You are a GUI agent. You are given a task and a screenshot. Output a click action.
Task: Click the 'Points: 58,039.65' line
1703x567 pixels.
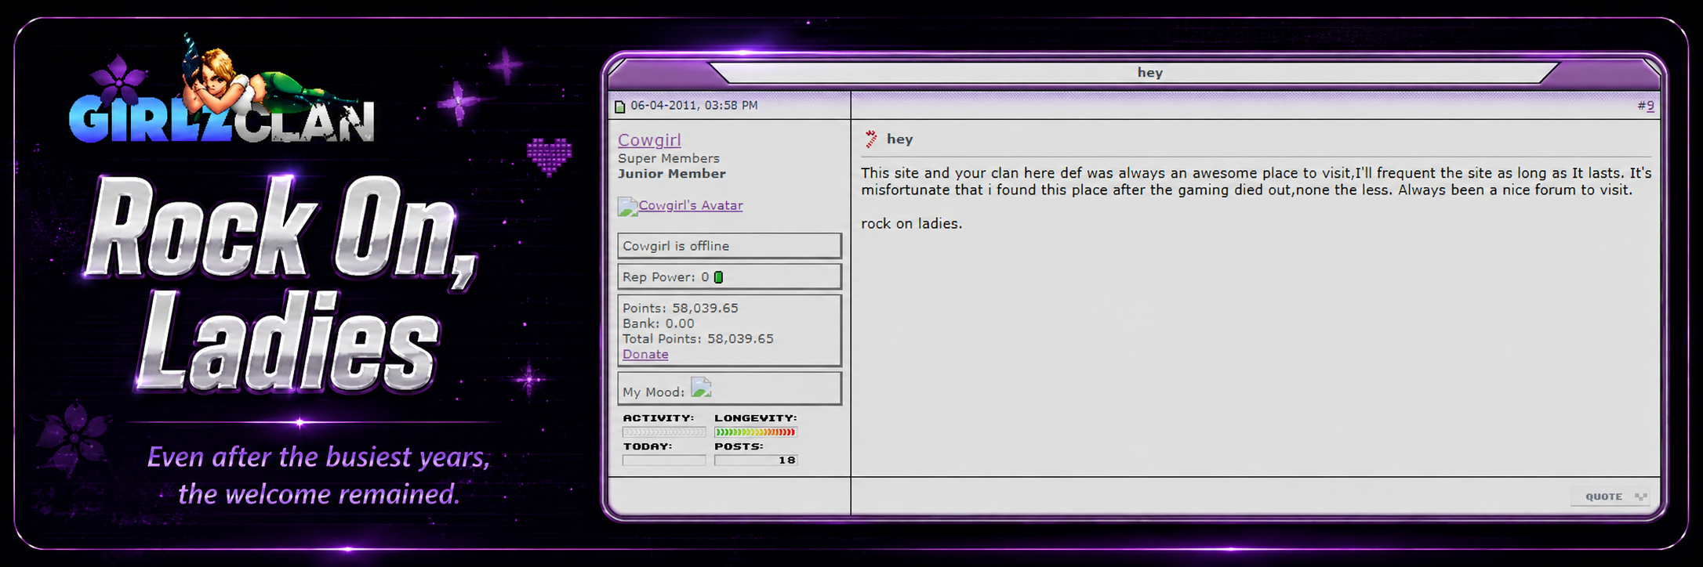pos(681,308)
